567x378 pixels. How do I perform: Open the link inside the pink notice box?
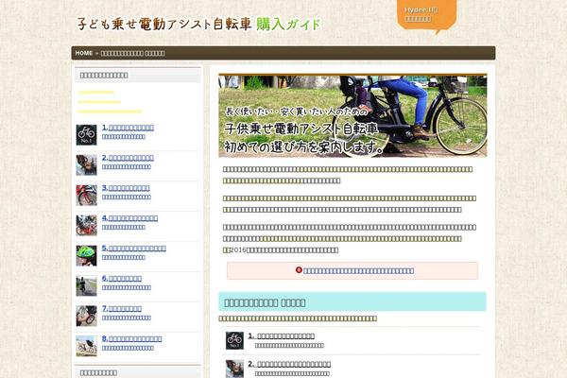[358, 271]
